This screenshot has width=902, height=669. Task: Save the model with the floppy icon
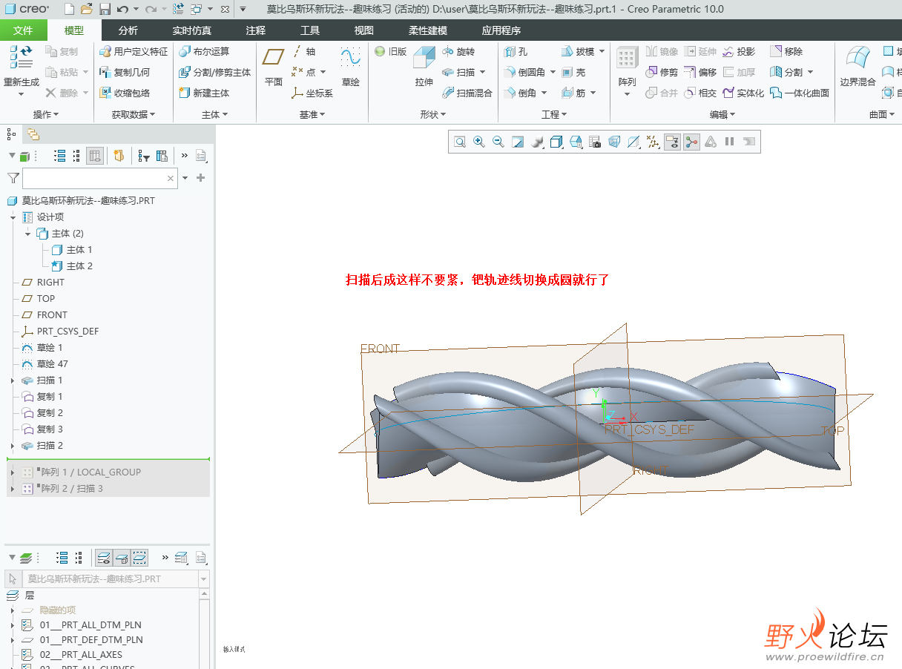pyautogui.click(x=105, y=9)
